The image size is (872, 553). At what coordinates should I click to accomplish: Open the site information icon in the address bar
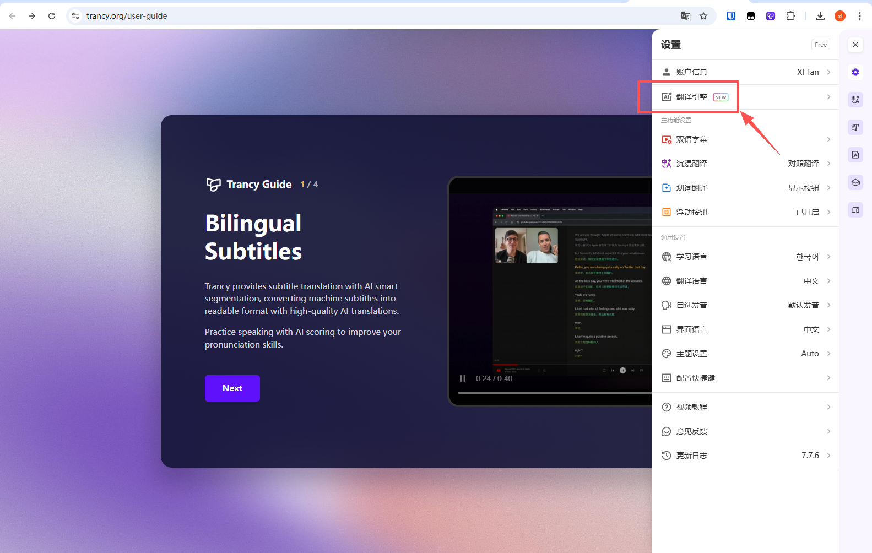click(x=75, y=16)
